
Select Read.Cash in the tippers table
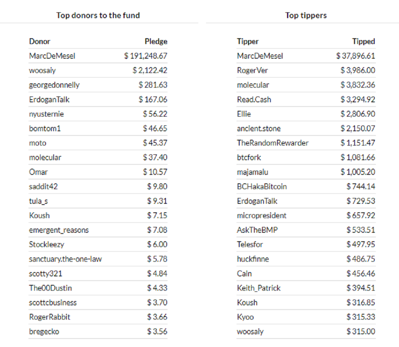[x=254, y=99]
